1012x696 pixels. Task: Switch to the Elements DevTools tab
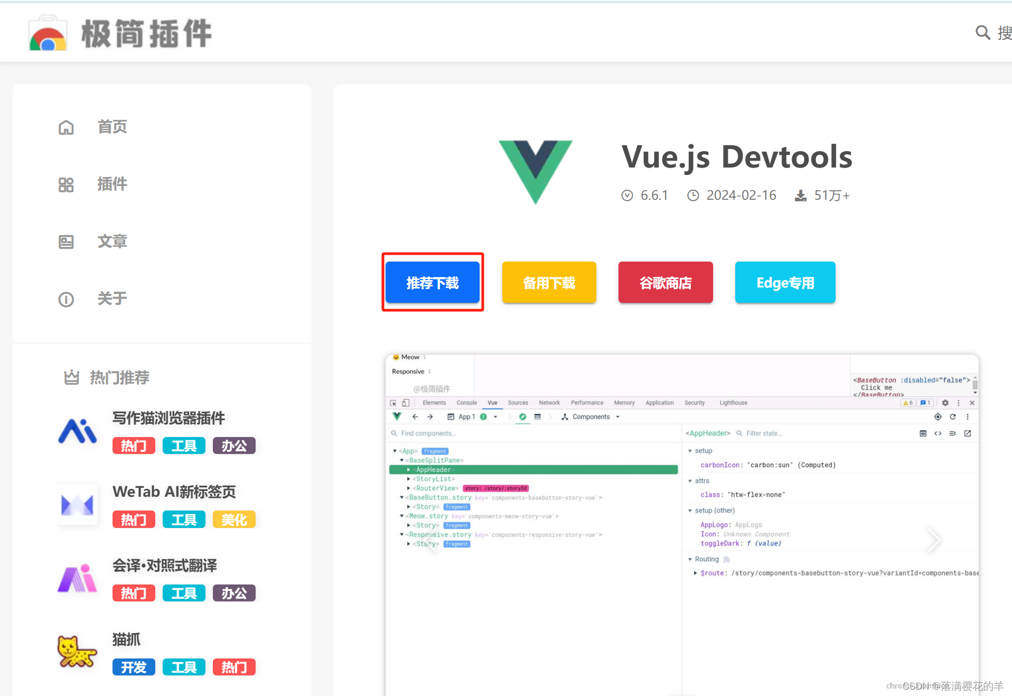[434, 403]
